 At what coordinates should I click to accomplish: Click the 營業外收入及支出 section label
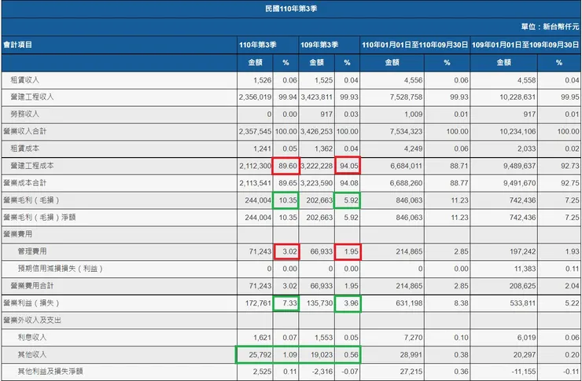tap(32, 321)
